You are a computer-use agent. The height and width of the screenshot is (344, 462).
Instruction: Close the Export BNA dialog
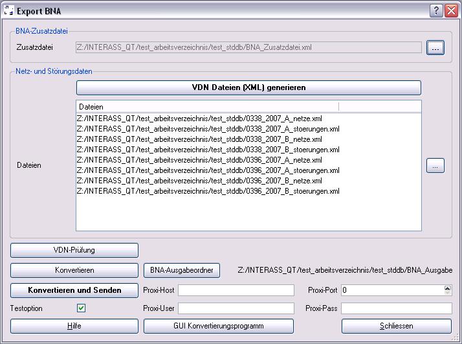[x=452, y=11]
